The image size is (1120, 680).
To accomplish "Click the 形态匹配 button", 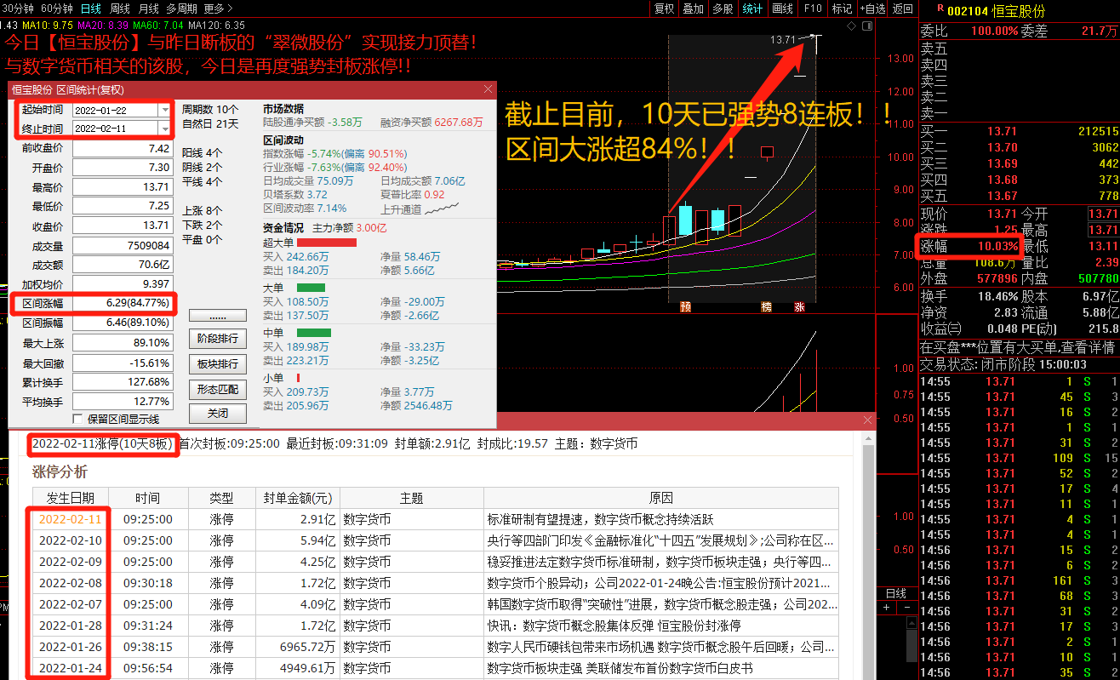I will click(x=217, y=390).
